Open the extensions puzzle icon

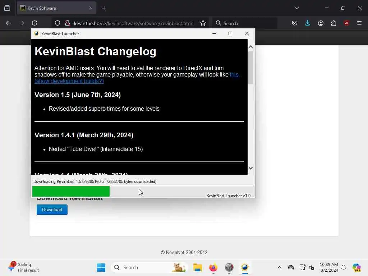(333, 23)
